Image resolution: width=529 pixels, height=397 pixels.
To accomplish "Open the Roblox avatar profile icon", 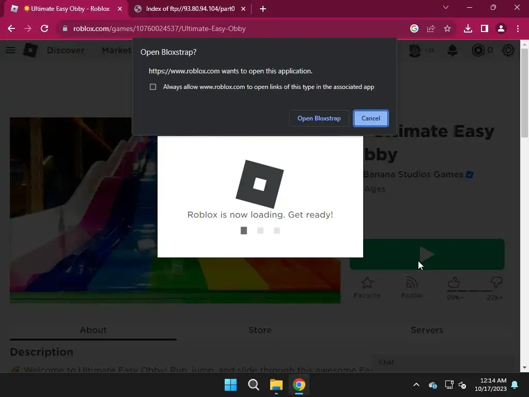I will coord(415,50).
